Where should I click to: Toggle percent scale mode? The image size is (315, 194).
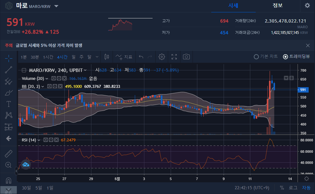[x=282, y=188]
